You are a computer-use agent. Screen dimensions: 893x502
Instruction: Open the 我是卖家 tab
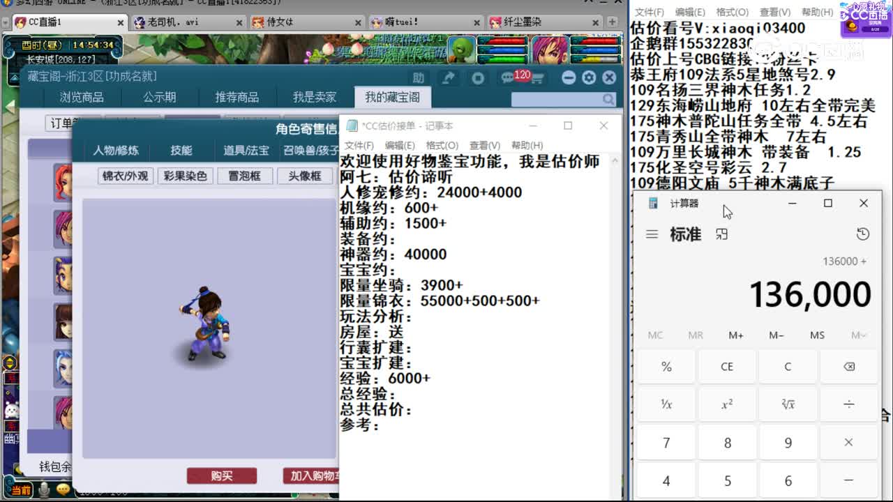tap(315, 97)
